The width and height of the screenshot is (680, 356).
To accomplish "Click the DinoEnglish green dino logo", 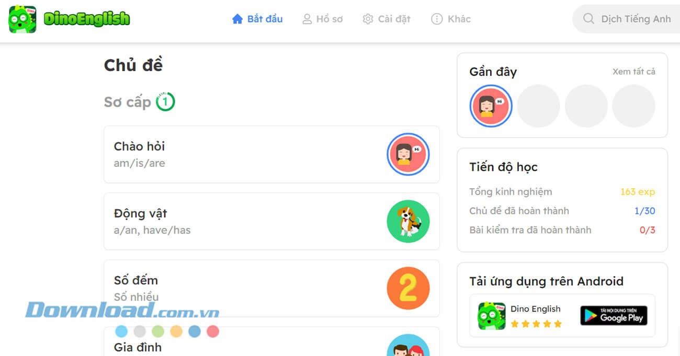I will pos(22,19).
